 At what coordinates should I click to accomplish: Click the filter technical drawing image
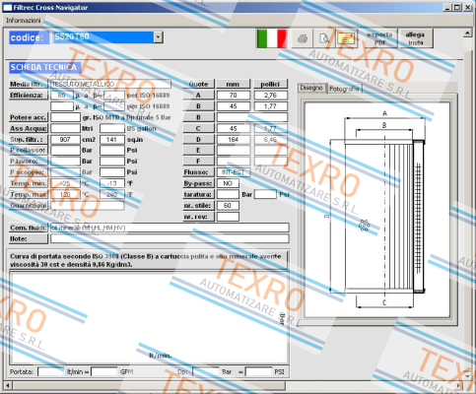click(377, 210)
